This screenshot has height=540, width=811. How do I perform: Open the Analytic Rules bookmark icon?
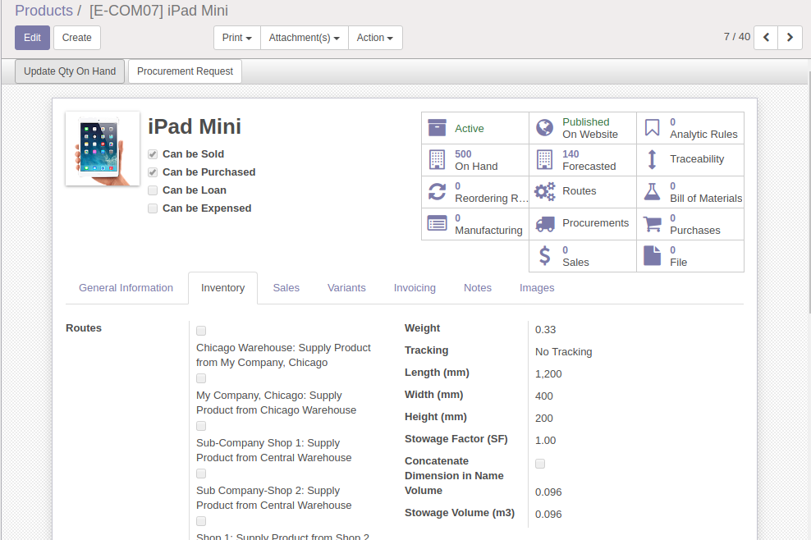(x=652, y=127)
